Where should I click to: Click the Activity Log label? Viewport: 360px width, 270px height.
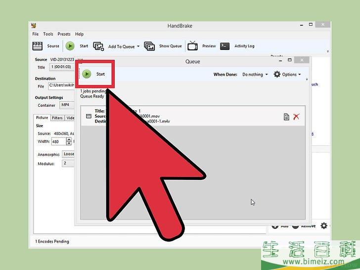coord(244,46)
